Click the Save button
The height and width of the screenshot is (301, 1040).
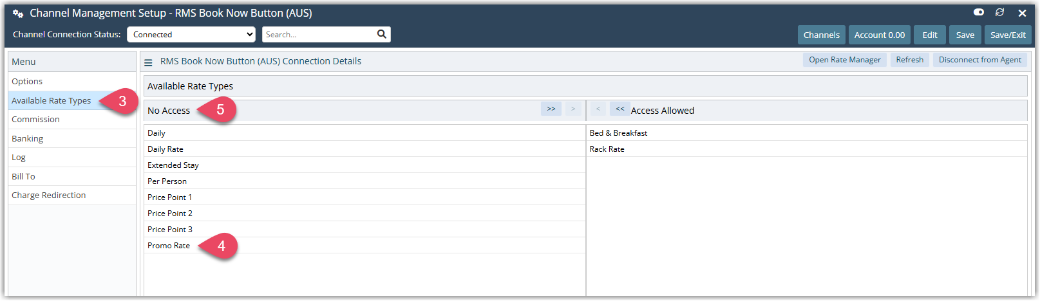(965, 35)
